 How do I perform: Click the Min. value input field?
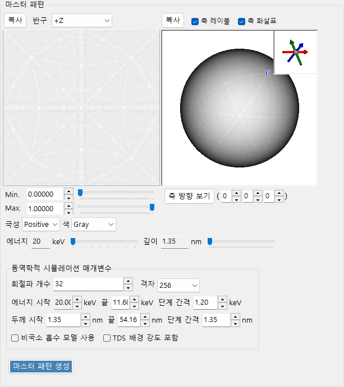45,194
